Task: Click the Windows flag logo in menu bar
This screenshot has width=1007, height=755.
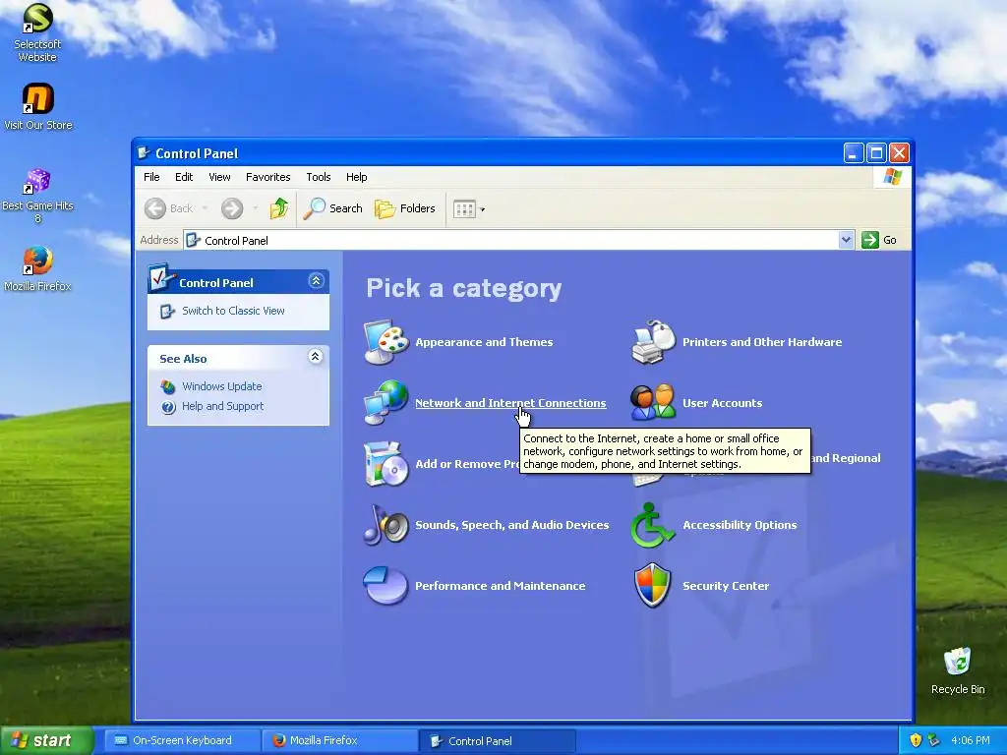Action: point(892,177)
